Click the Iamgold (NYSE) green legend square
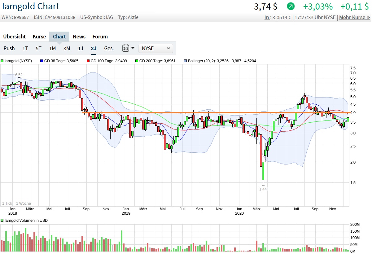The height and width of the screenshot is (254, 372). click(x=2, y=61)
